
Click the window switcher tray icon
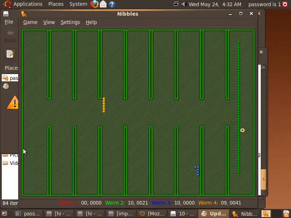pos(176,4)
